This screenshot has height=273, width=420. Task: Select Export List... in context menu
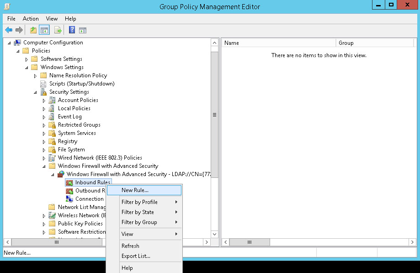[x=136, y=256]
